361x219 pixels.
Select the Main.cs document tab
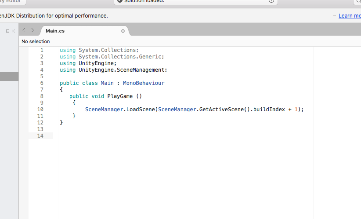[x=55, y=31]
